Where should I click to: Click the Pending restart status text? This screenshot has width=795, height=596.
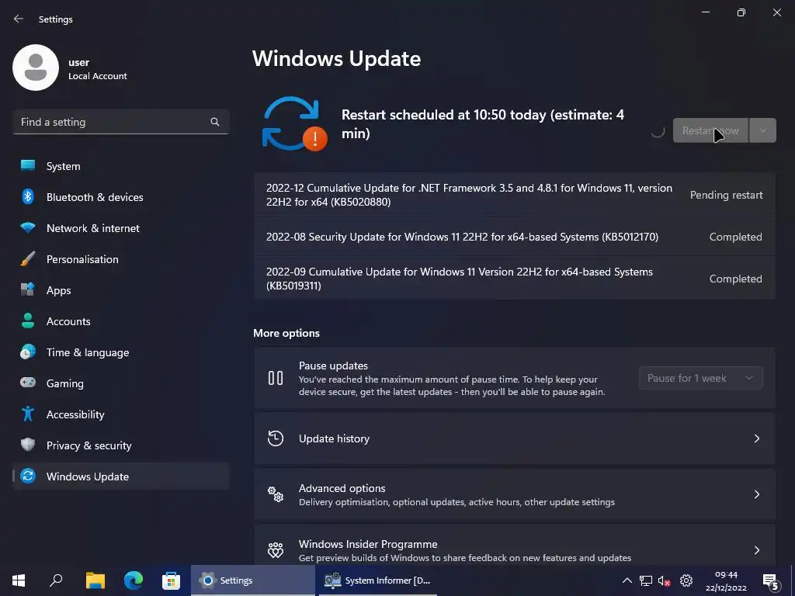tap(726, 195)
